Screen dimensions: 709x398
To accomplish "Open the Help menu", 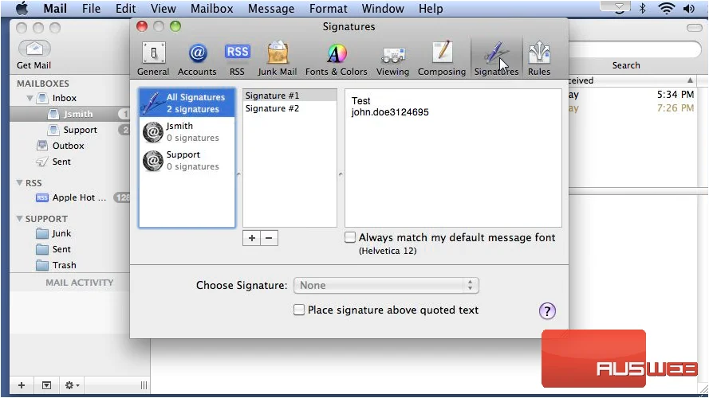I will (x=431, y=9).
